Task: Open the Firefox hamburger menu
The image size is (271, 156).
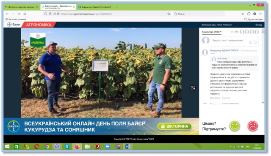Action: click(260, 14)
